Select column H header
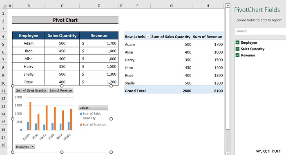This screenshot has width=286, height=155. tap(208, 6)
